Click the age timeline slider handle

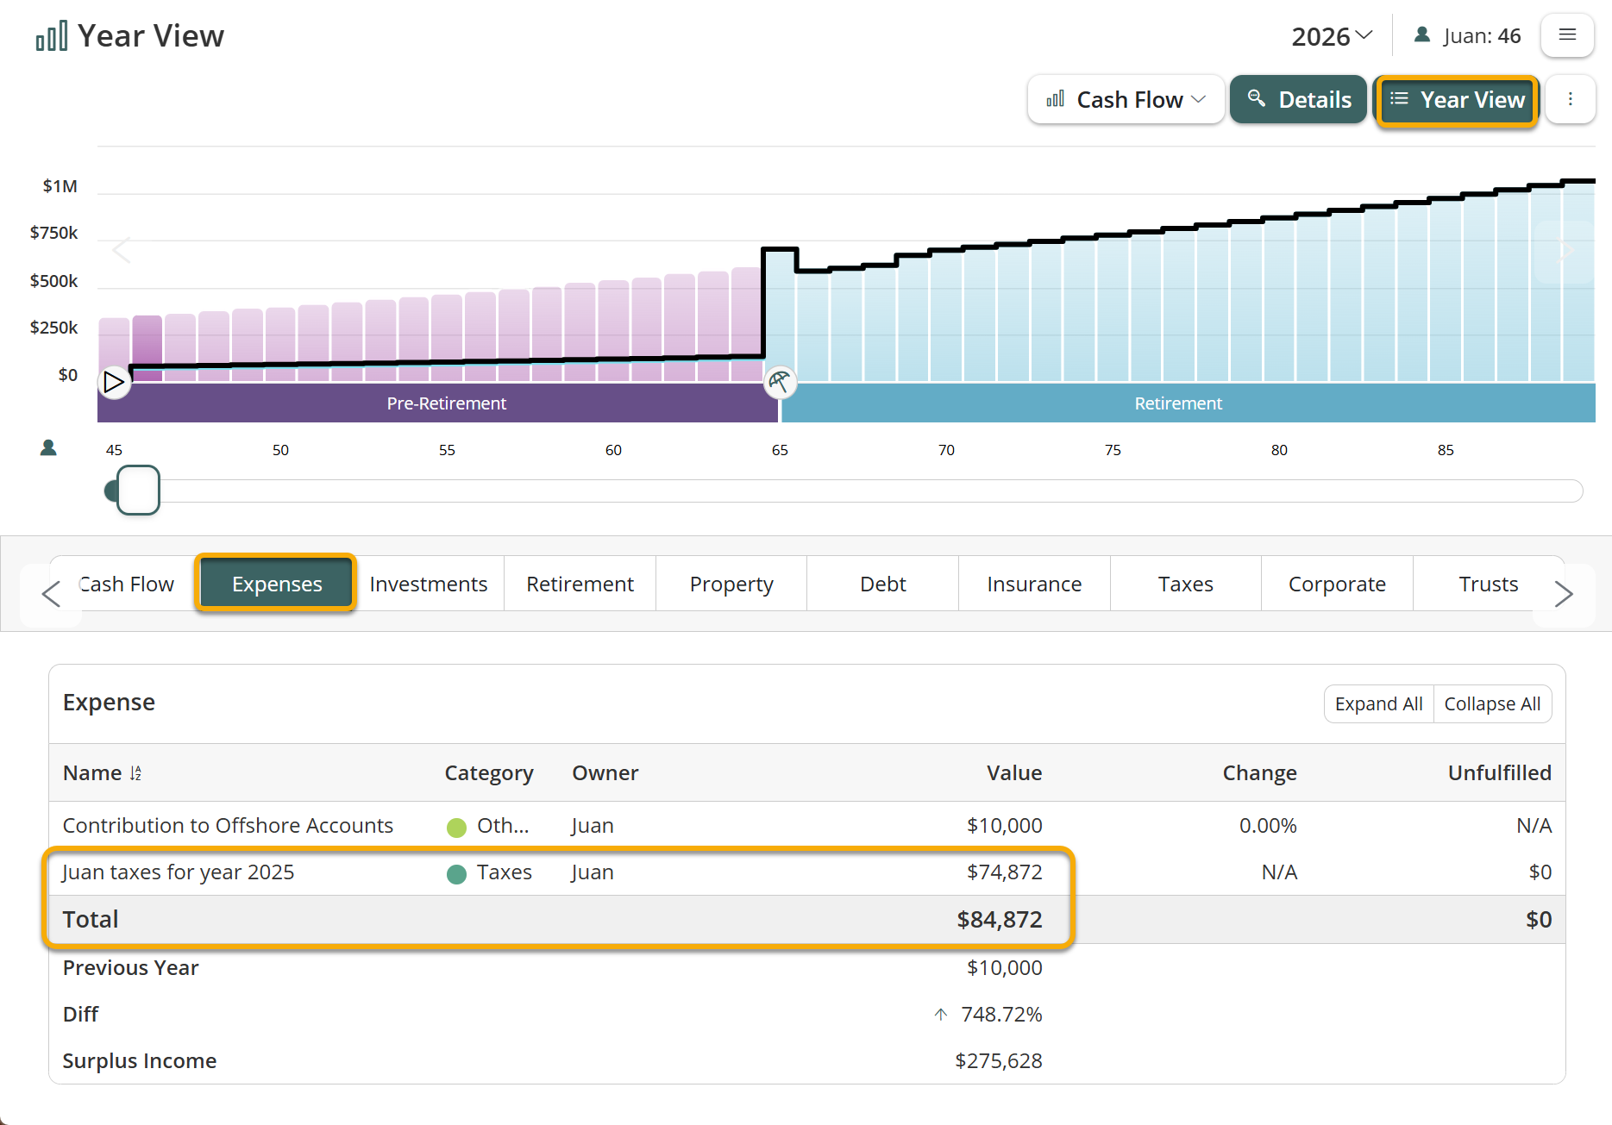[138, 491]
